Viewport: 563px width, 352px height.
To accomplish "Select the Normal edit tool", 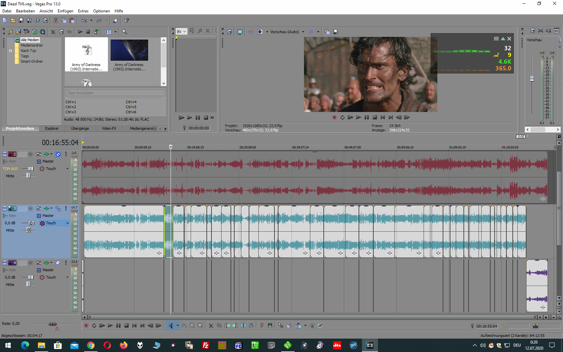I will tap(171, 326).
